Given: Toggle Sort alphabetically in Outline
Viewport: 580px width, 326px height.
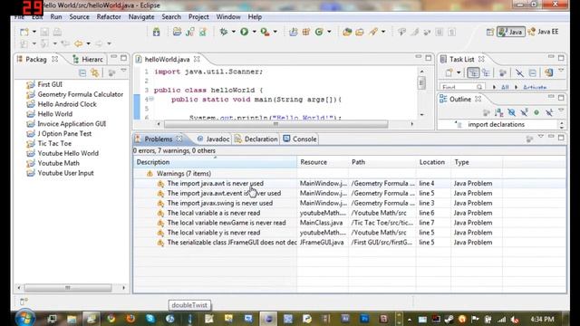Looking at the screenshot, I should click(x=498, y=112).
